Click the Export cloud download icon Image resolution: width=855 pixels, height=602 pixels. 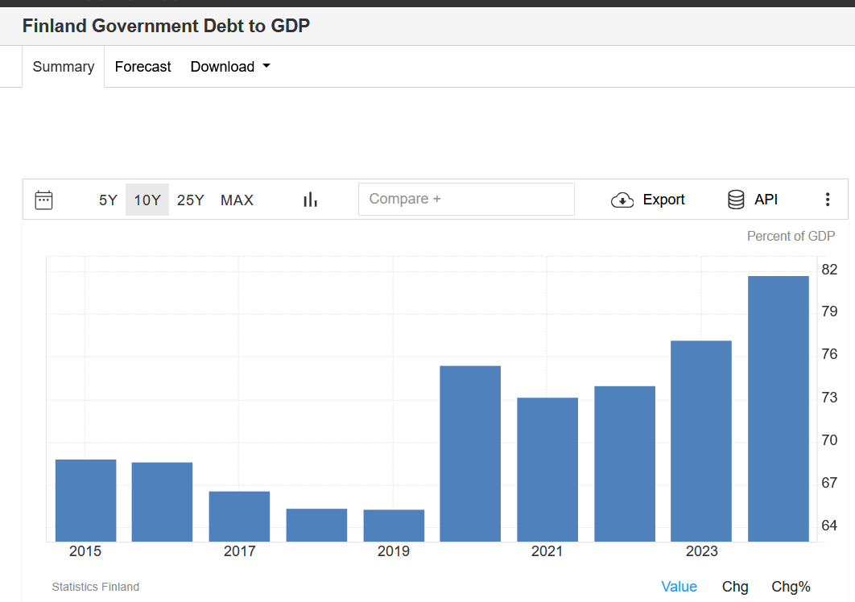tap(622, 200)
